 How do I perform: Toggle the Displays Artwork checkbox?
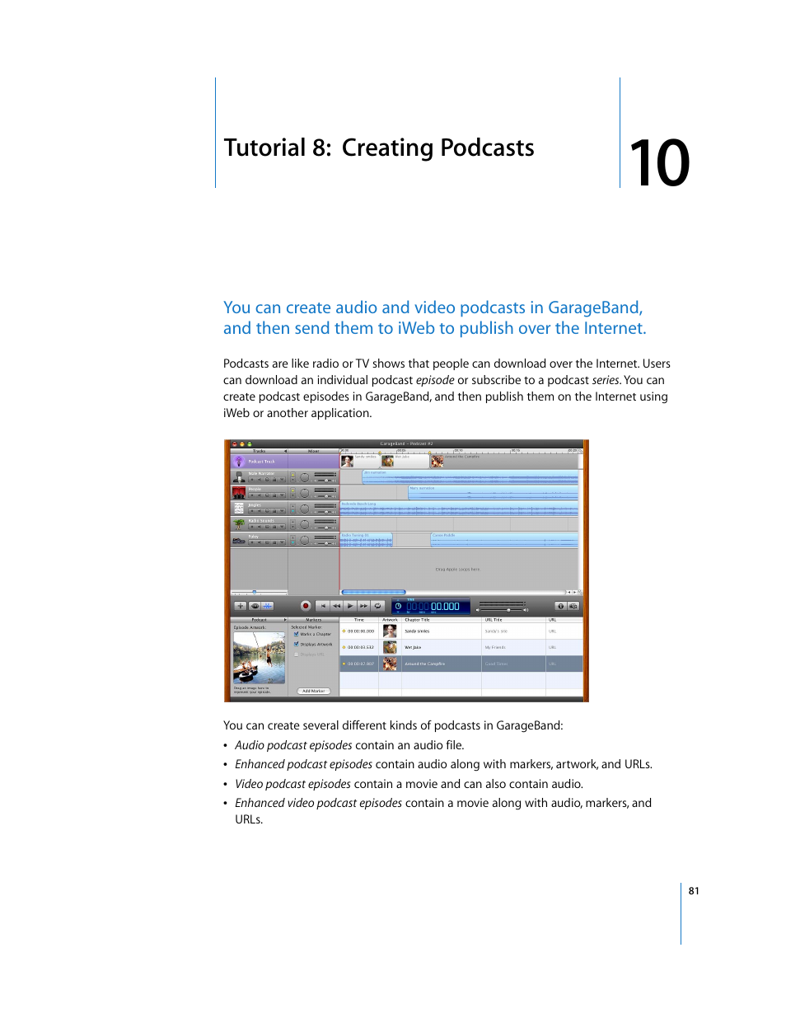297,644
